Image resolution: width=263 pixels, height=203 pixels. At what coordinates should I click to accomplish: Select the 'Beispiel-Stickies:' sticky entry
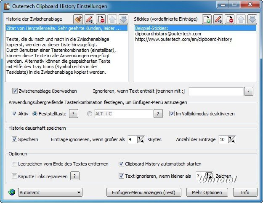pyautogui.click(x=195, y=28)
